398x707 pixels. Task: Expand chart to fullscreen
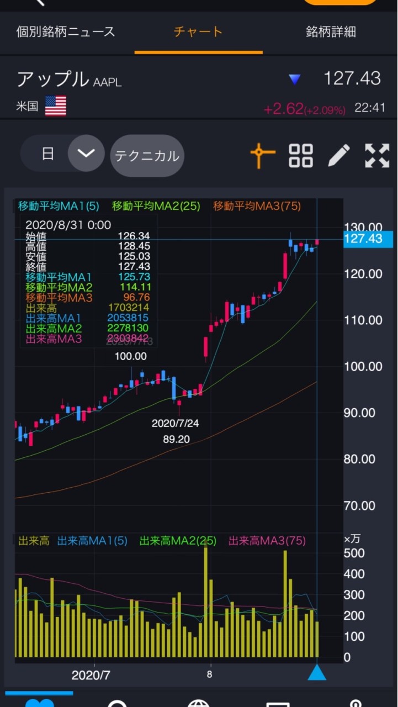pos(377,156)
